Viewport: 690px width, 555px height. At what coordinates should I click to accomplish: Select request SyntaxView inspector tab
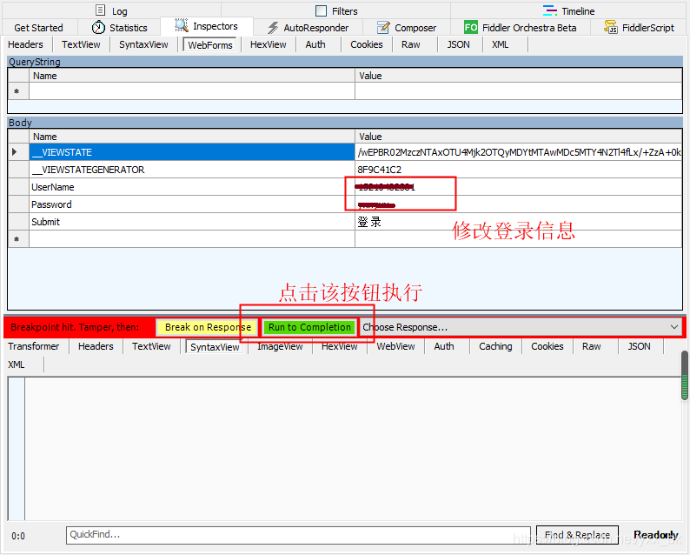(x=143, y=44)
